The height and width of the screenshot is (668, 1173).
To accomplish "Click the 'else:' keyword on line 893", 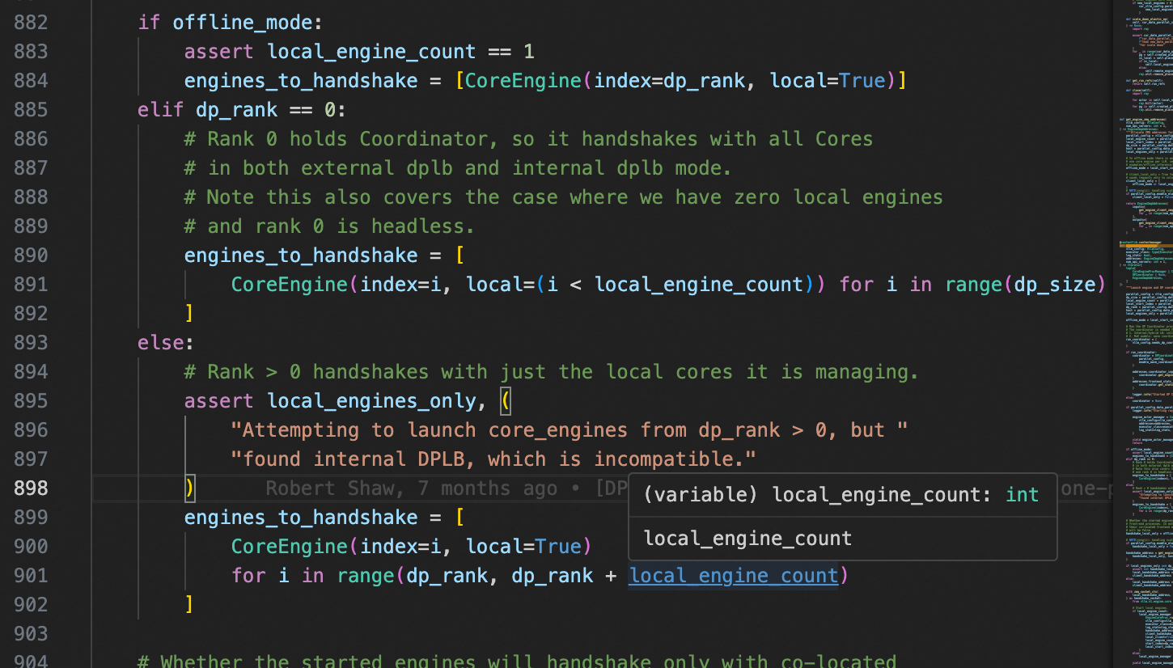I will [166, 342].
